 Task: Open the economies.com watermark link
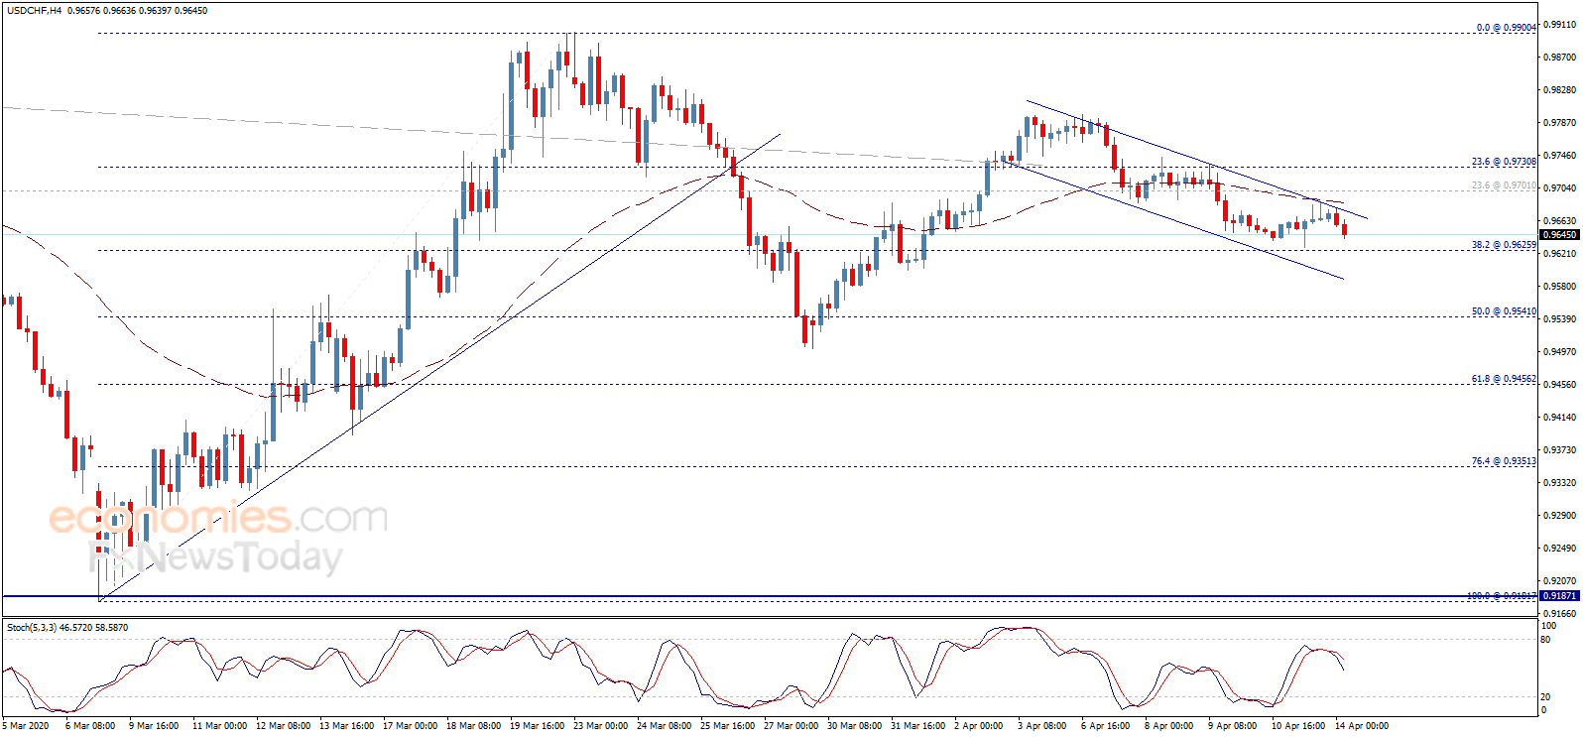pos(218,518)
